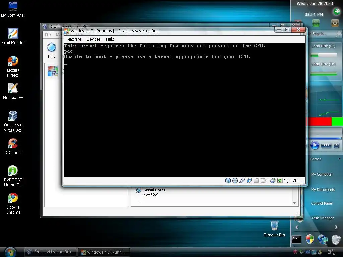
Task: Click red shield tray icon
Action: (x=295, y=252)
